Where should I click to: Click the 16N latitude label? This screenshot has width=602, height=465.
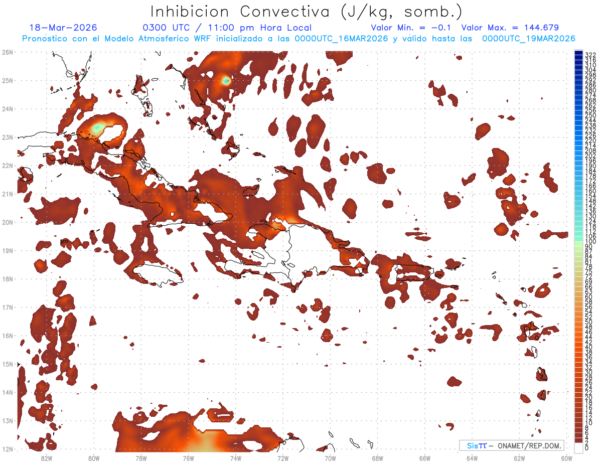[x=7, y=336]
